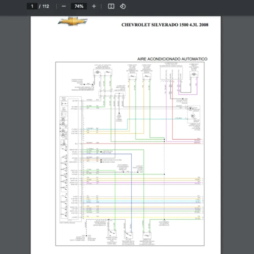This screenshot has height=254, width=254.
Task: Rotate the document using the rotate icon
Action: (123, 6)
